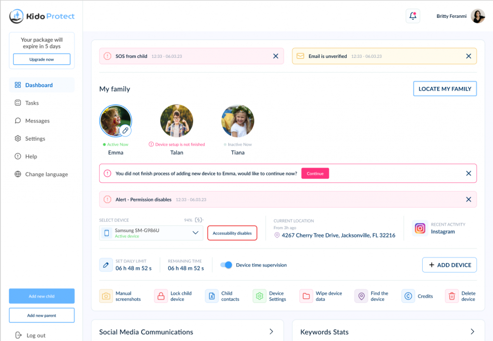Toggle Device time supervision switch

tap(226, 265)
